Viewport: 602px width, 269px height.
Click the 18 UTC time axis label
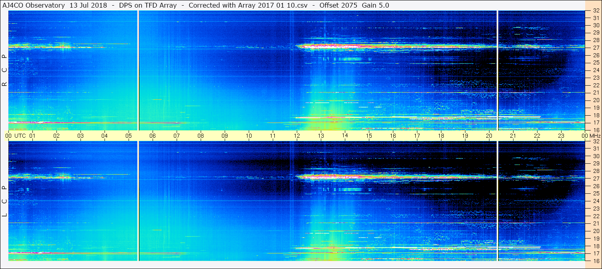[x=441, y=136]
